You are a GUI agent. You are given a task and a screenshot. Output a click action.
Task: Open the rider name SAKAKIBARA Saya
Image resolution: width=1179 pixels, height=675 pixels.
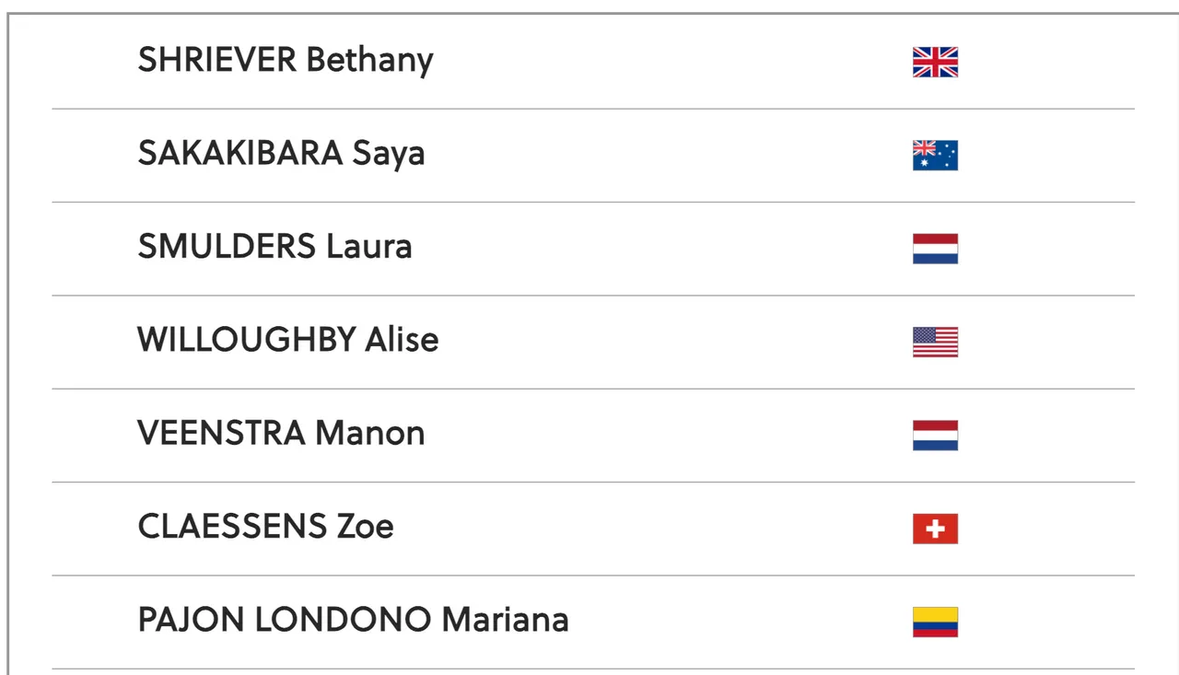coord(281,154)
